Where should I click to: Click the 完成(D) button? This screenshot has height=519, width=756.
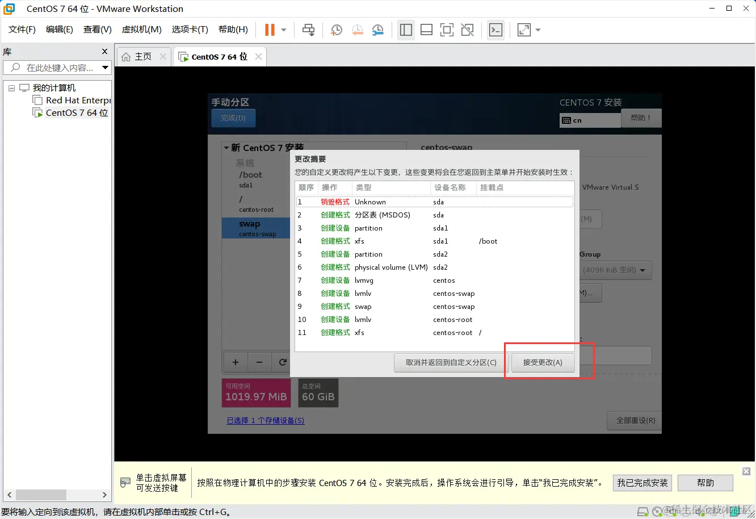click(233, 118)
